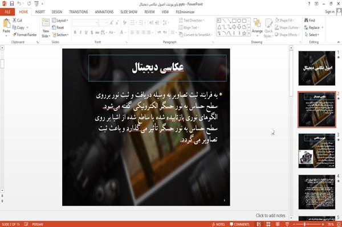Open the Section dropdown menu
This screenshot has width=342, height=227.
tap(60, 35)
